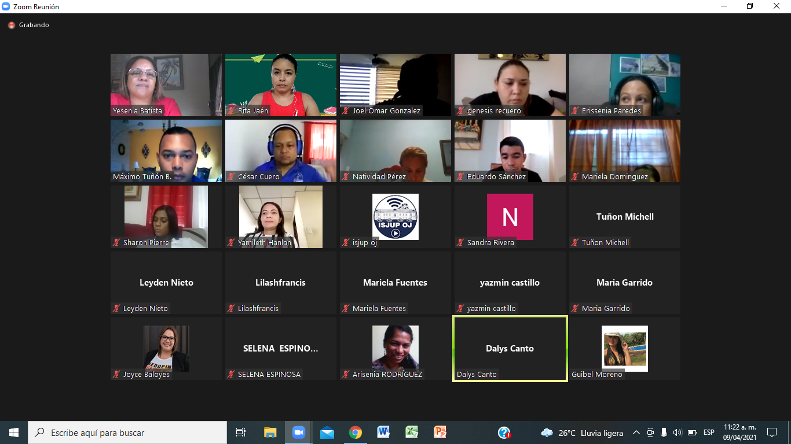The height and width of the screenshot is (444, 791).
Task: Select the Tuñon Michell participant tile
Action: pyautogui.click(x=625, y=217)
